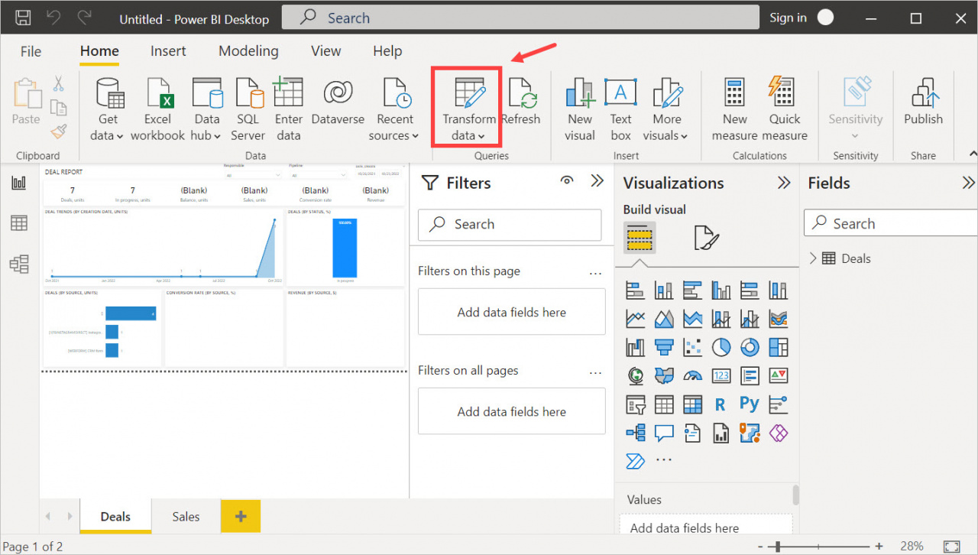Click the Fit to page button
Screen dimensions: 978x555
tap(951, 547)
